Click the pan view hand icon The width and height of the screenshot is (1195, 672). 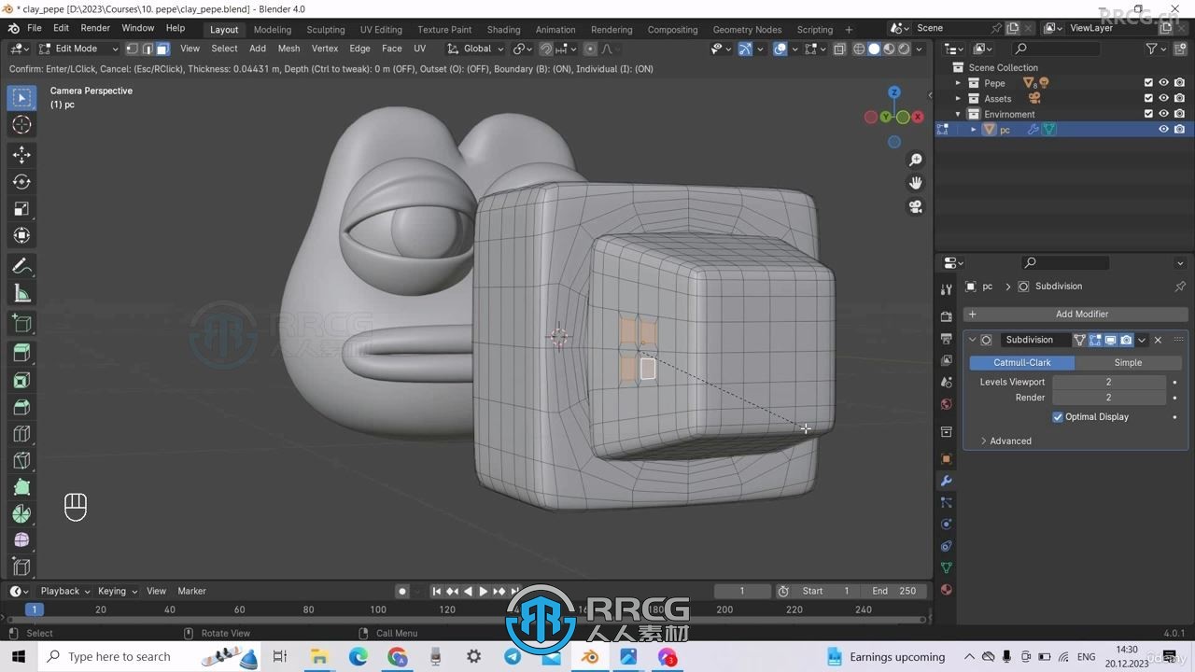coord(916,183)
